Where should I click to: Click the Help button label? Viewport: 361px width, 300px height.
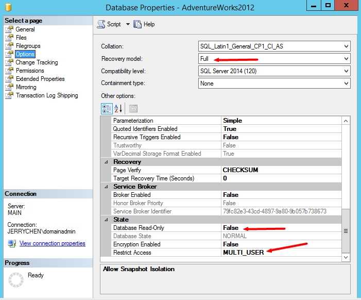149,24
